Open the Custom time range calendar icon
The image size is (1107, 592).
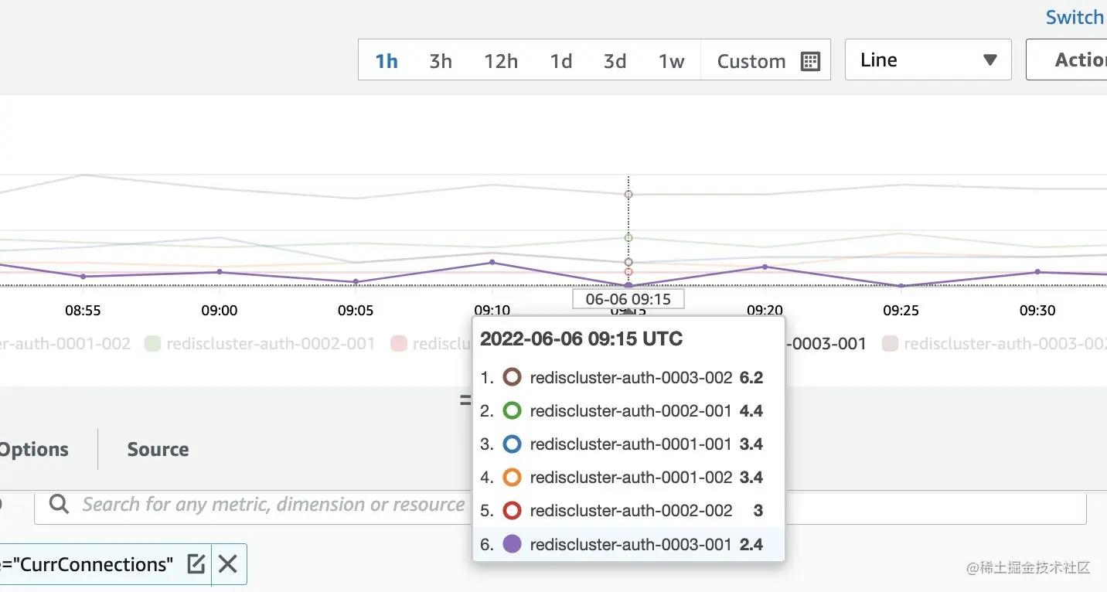pos(810,61)
